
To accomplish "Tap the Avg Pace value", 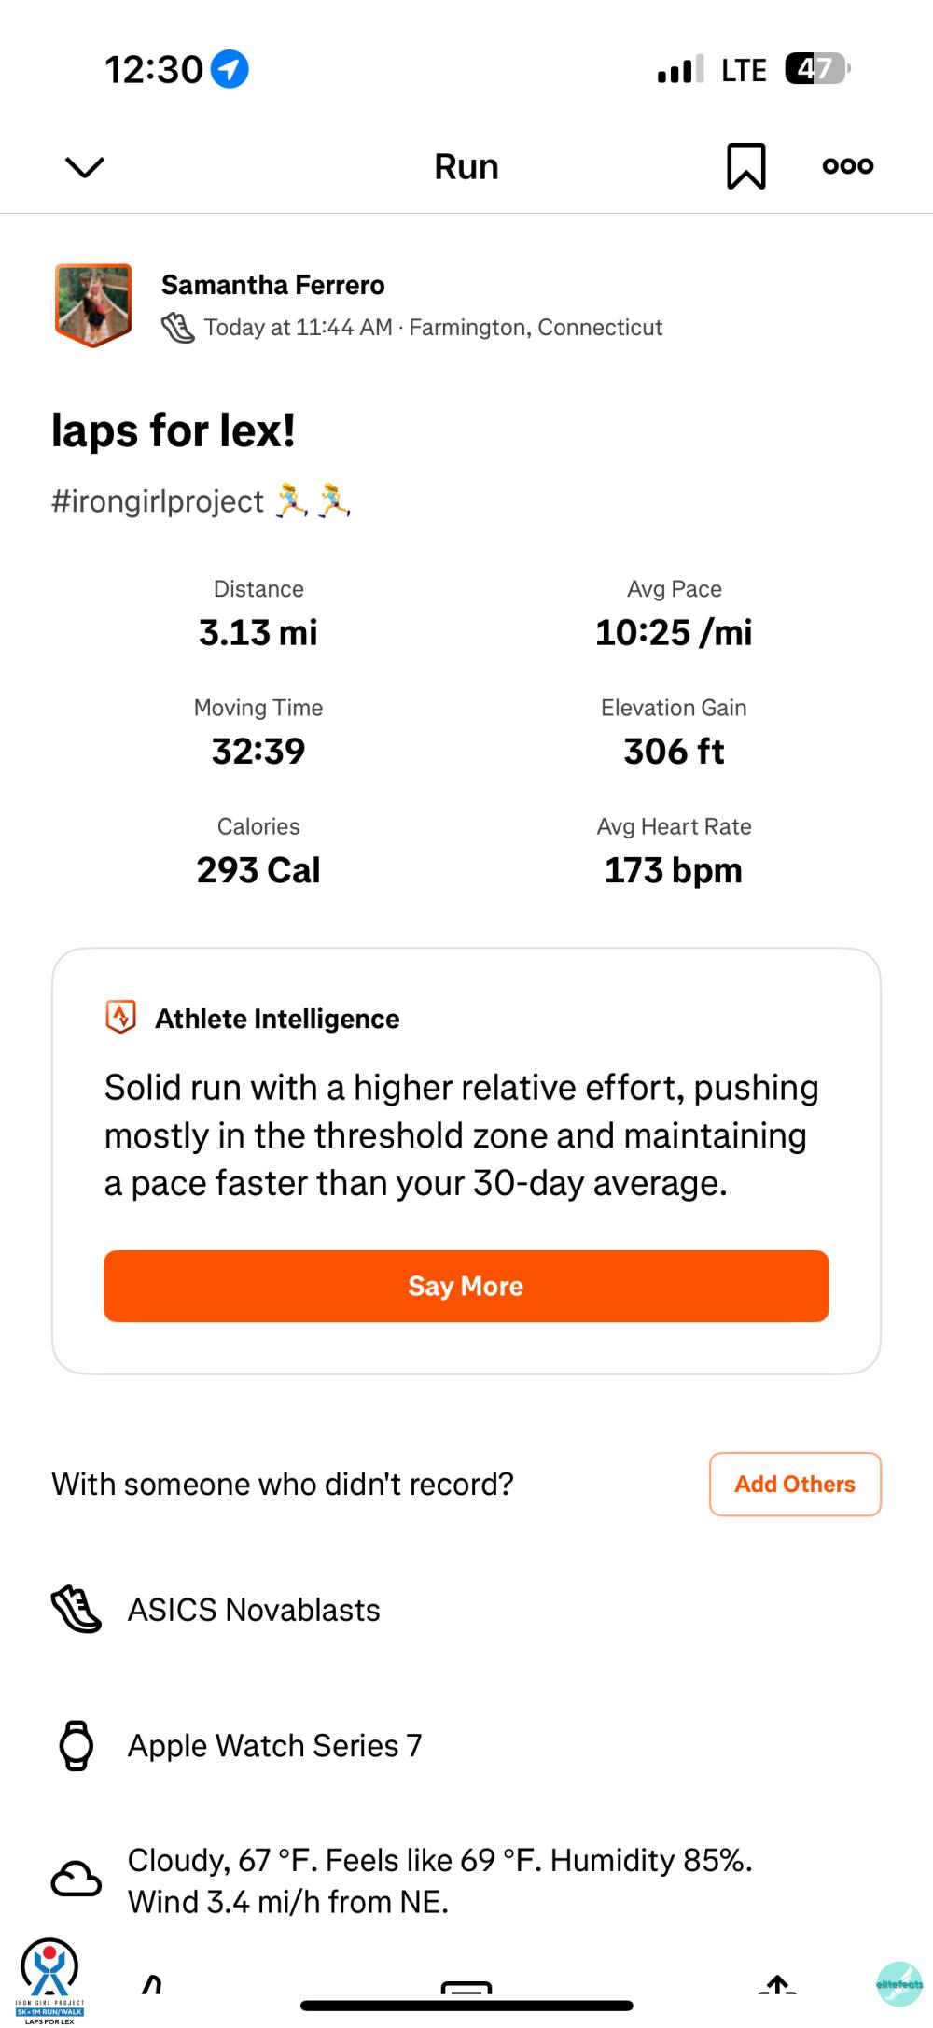I will (x=674, y=632).
